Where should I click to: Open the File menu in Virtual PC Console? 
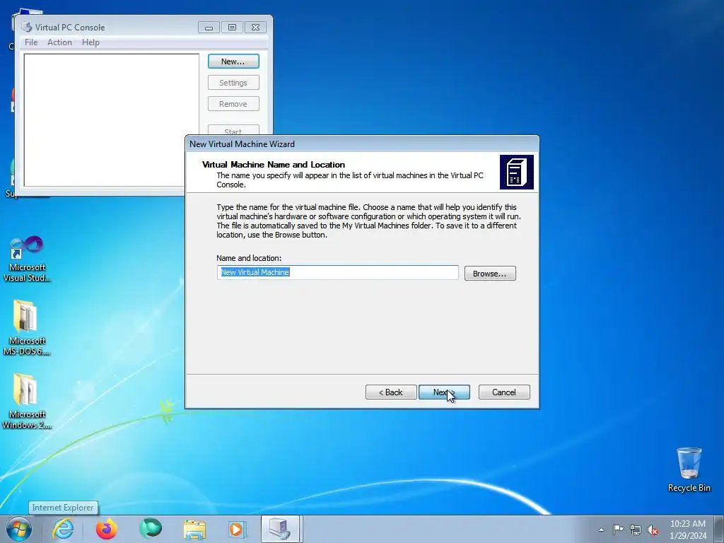(x=31, y=42)
